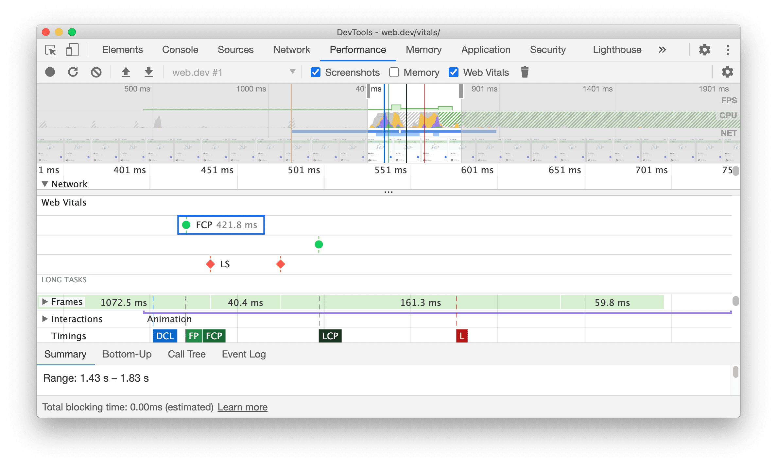Toggle the Screenshots checkbox on

[314, 73]
